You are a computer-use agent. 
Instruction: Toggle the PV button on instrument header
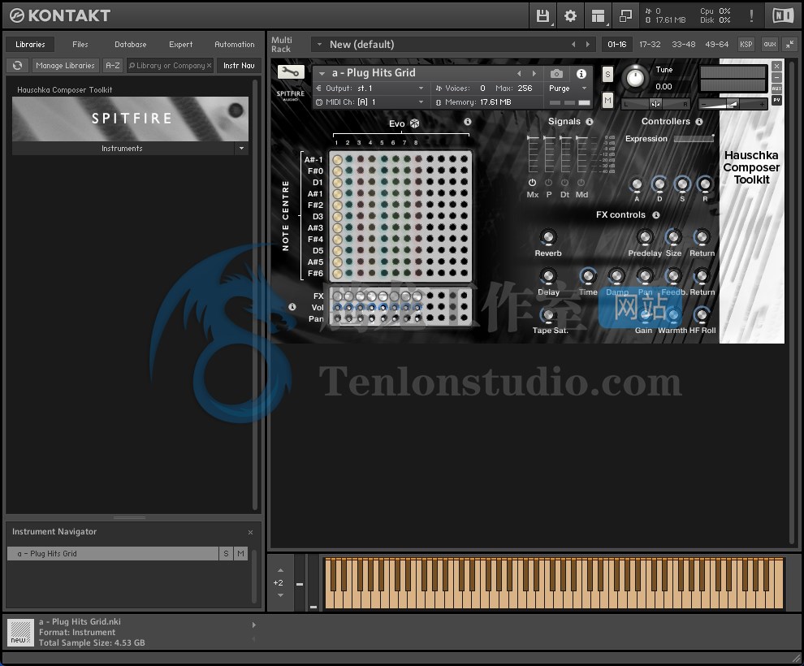(x=777, y=100)
